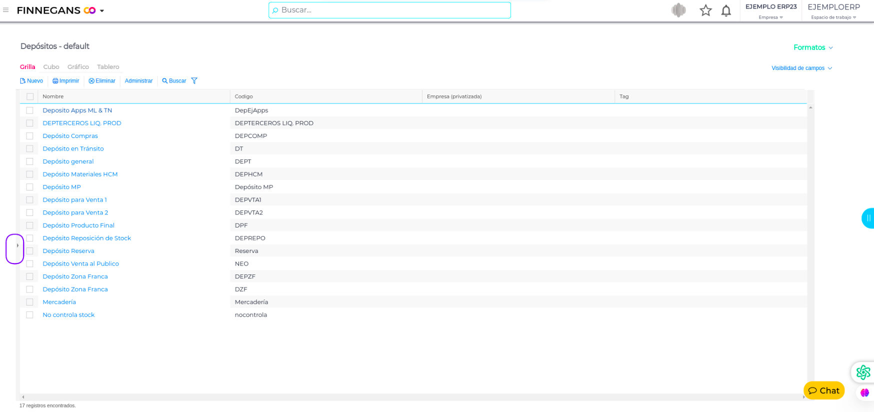Open the Empresa selector EJEMPLO ERP23
This screenshot has width=874, height=412.
pos(771,11)
